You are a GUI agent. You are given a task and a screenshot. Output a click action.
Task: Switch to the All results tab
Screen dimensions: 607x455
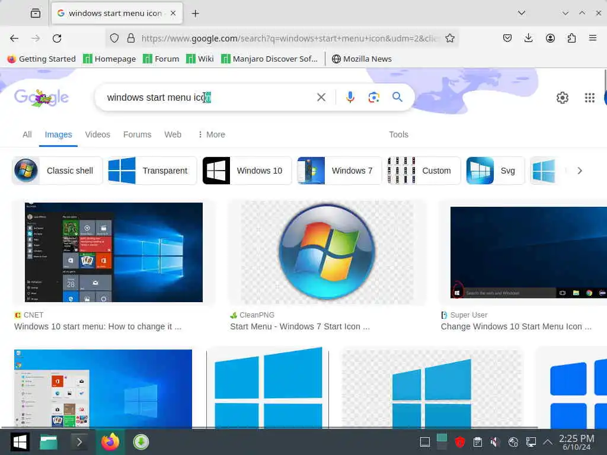tap(27, 134)
